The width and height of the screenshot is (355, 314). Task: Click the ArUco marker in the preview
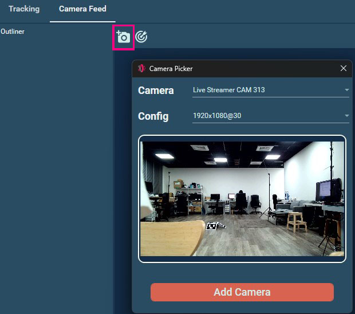pyautogui.click(x=213, y=226)
